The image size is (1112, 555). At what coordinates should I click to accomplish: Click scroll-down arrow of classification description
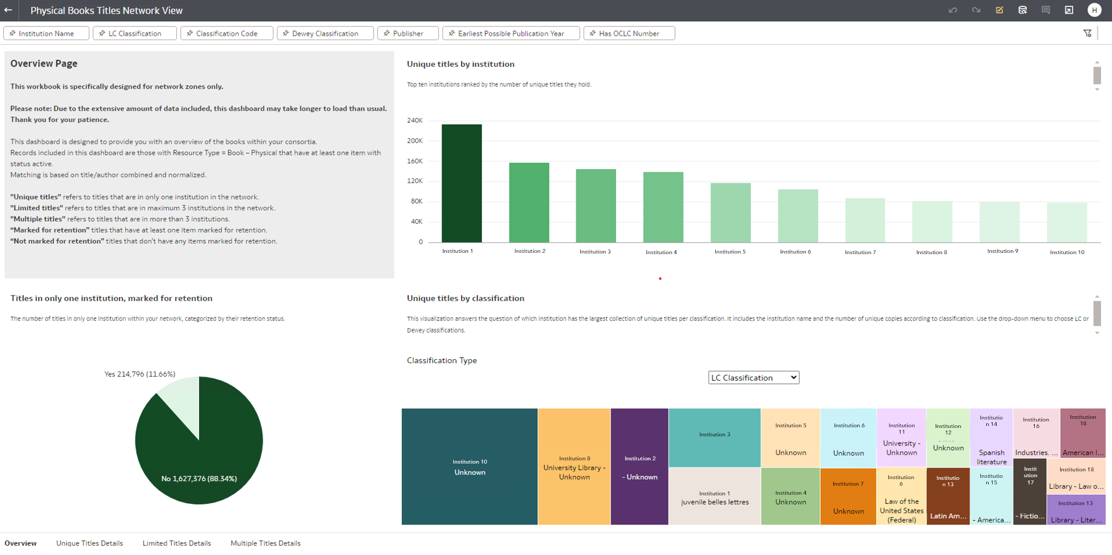click(1097, 333)
